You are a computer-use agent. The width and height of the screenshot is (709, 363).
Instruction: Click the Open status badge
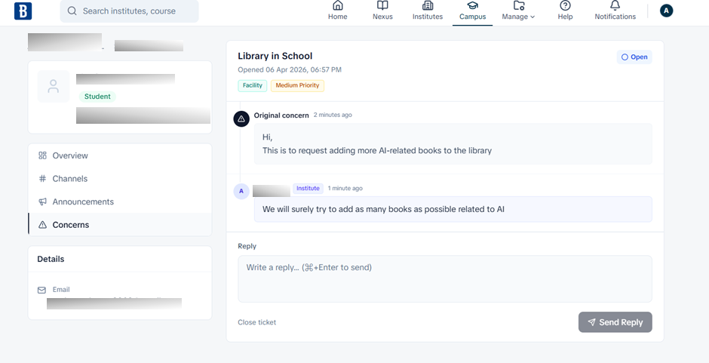[634, 57]
